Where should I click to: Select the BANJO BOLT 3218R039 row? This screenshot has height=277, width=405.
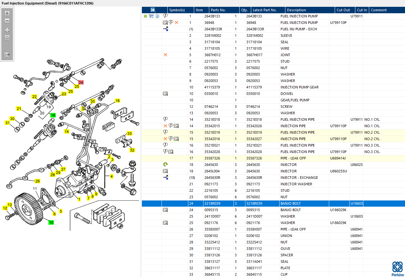(x=273, y=203)
